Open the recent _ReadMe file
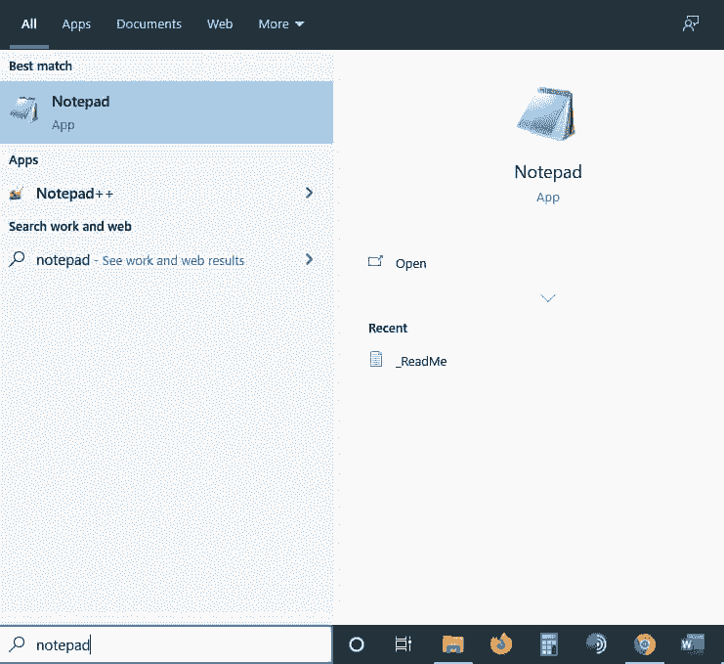This screenshot has width=724, height=664. click(420, 361)
